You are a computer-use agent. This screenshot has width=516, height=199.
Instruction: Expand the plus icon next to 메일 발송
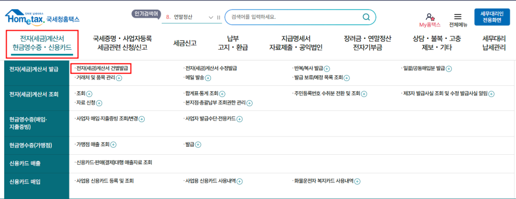[208, 78]
